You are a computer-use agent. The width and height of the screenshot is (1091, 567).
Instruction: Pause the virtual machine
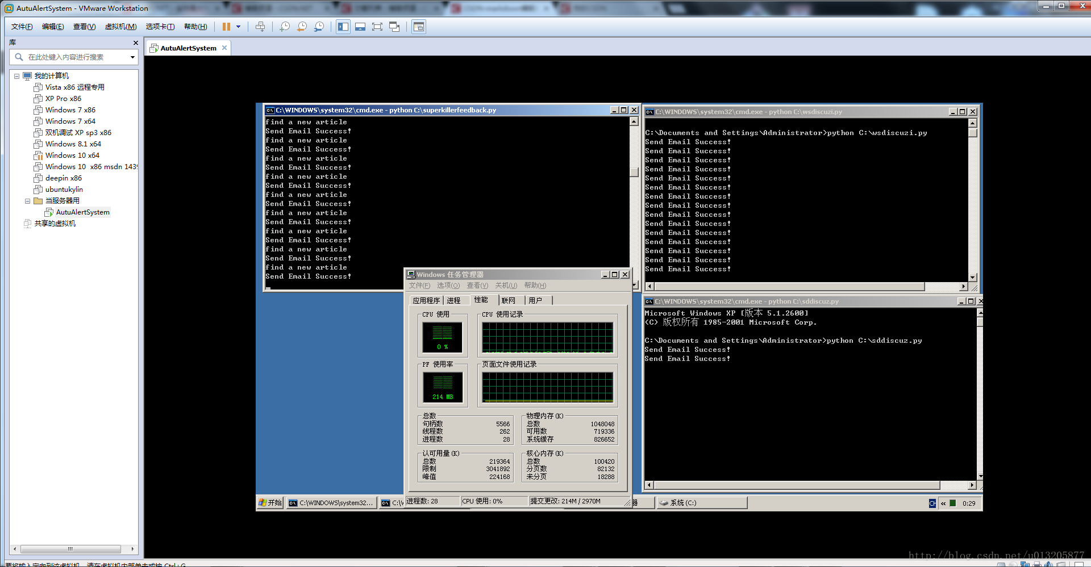click(226, 27)
